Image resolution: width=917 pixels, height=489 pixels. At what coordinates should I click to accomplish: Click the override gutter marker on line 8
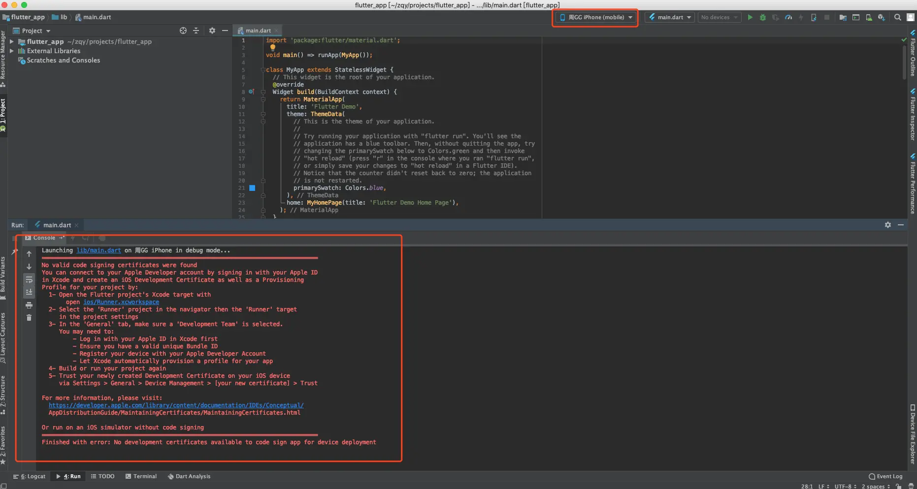[x=251, y=92]
